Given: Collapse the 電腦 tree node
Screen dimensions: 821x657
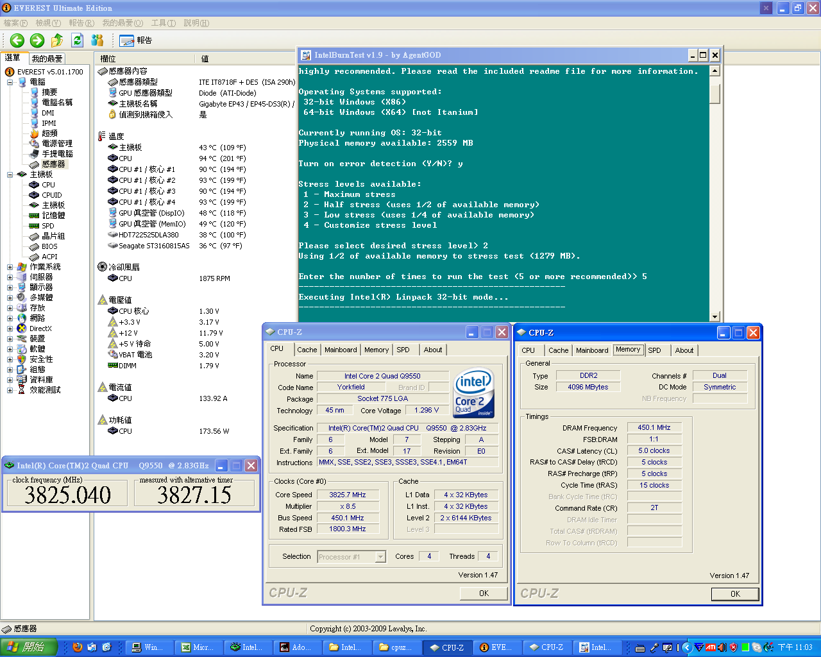Looking at the screenshot, I should (x=10, y=82).
